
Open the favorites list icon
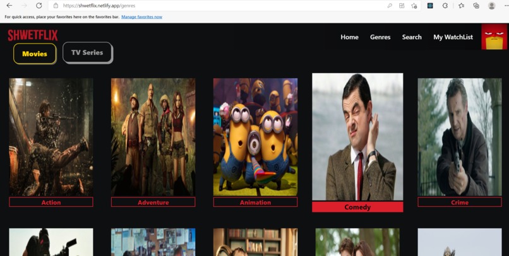(461, 6)
